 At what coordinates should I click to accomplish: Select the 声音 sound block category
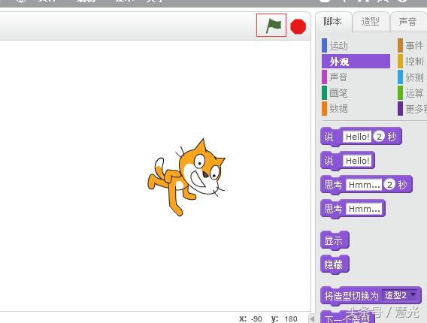point(338,77)
